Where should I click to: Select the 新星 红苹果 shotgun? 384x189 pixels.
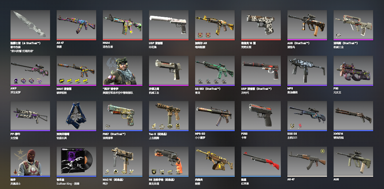point(261,162)
